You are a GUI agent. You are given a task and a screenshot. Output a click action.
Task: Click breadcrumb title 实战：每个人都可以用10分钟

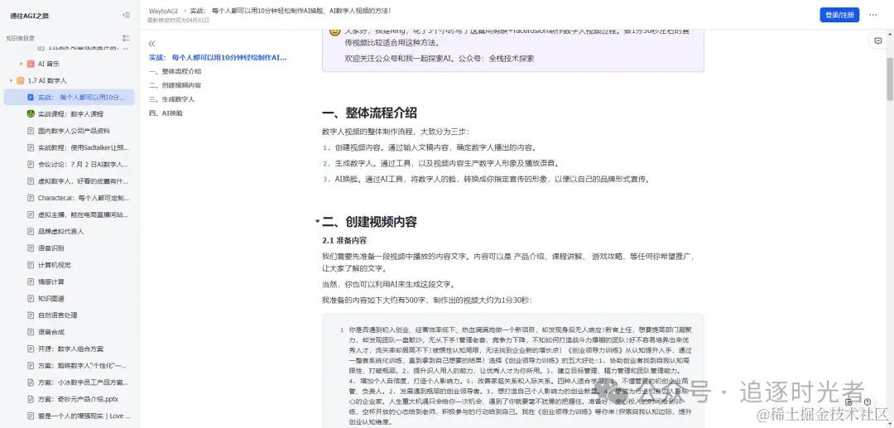[x=291, y=11]
